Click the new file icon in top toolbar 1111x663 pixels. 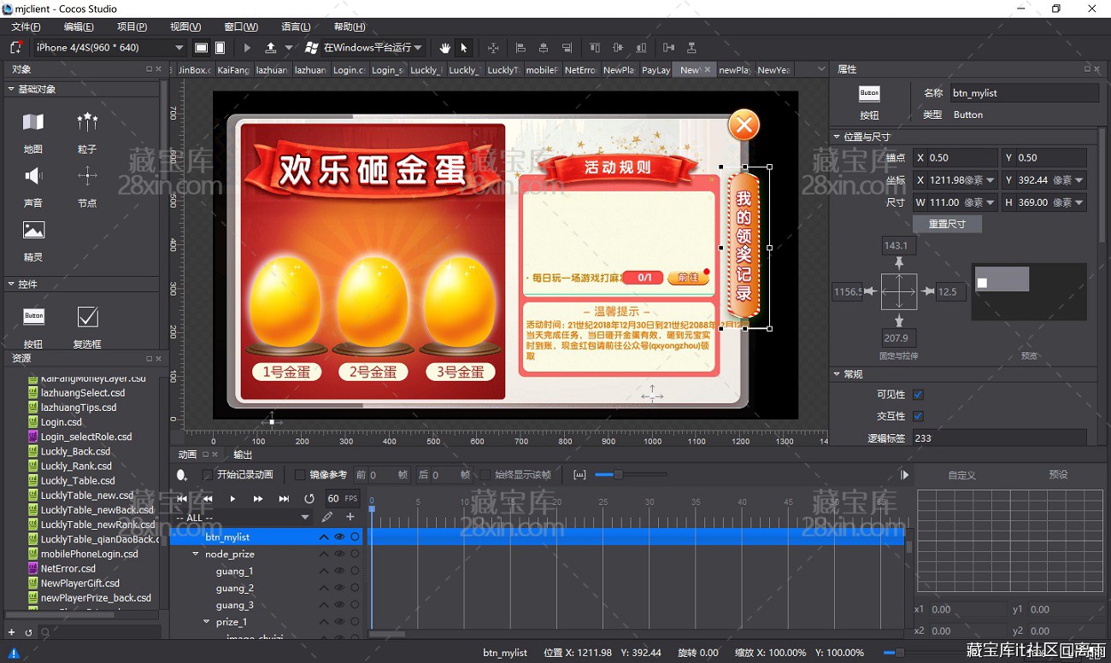tap(15, 48)
